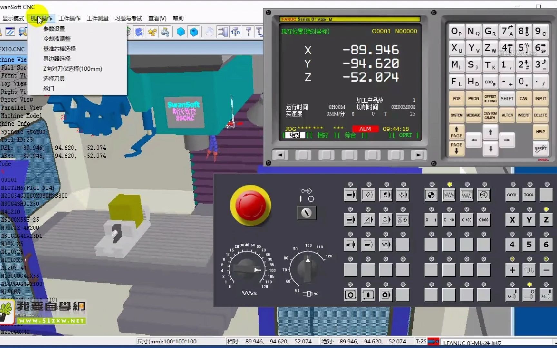This screenshot has height=348, width=557.
Task: Click the cursor down arrow key
Action: point(490,149)
